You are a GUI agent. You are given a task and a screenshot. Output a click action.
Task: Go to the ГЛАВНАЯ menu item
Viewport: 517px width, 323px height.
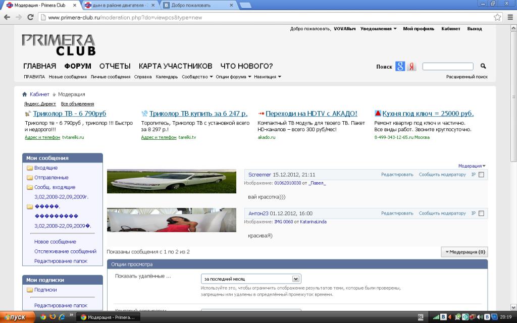pyautogui.click(x=39, y=66)
